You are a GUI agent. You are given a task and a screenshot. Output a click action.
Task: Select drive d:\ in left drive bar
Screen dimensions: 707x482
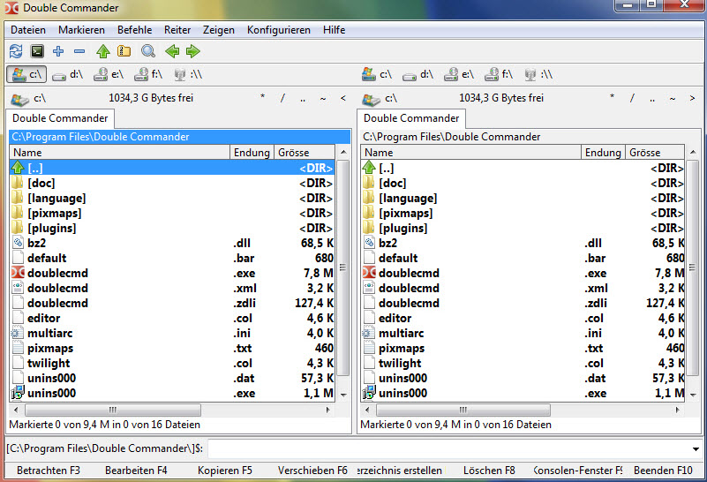coord(67,74)
